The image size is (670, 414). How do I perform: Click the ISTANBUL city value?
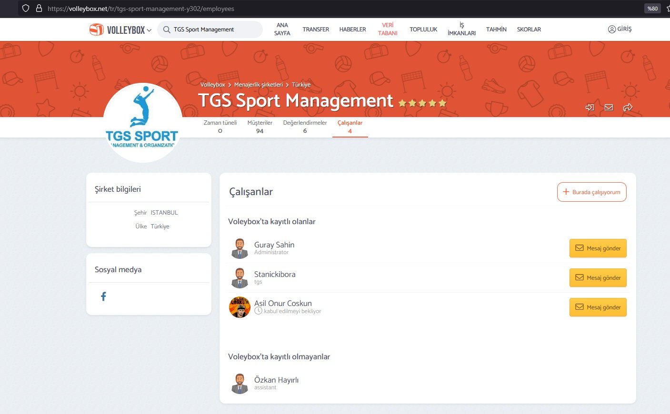pos(164,213)
